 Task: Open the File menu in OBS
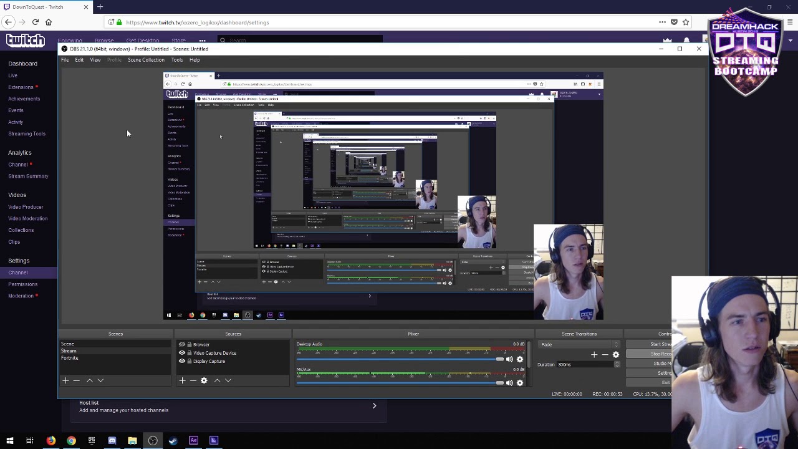click(x=65, y=60)
